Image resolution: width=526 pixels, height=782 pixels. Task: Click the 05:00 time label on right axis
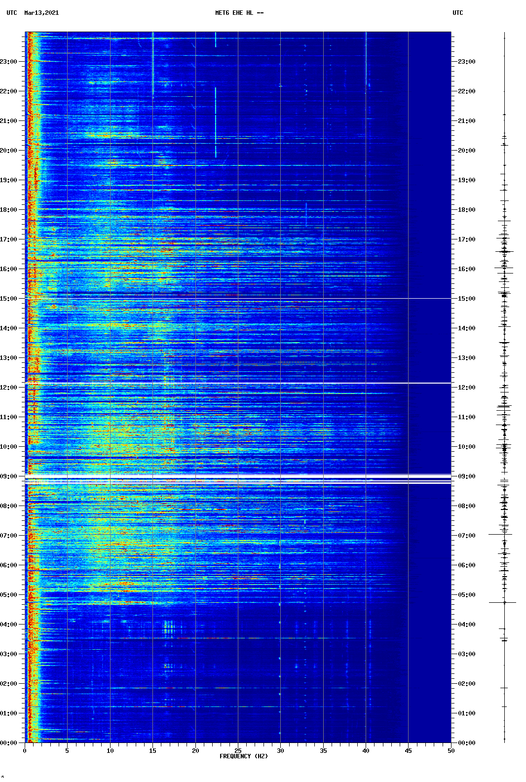[x=466, y=595]
